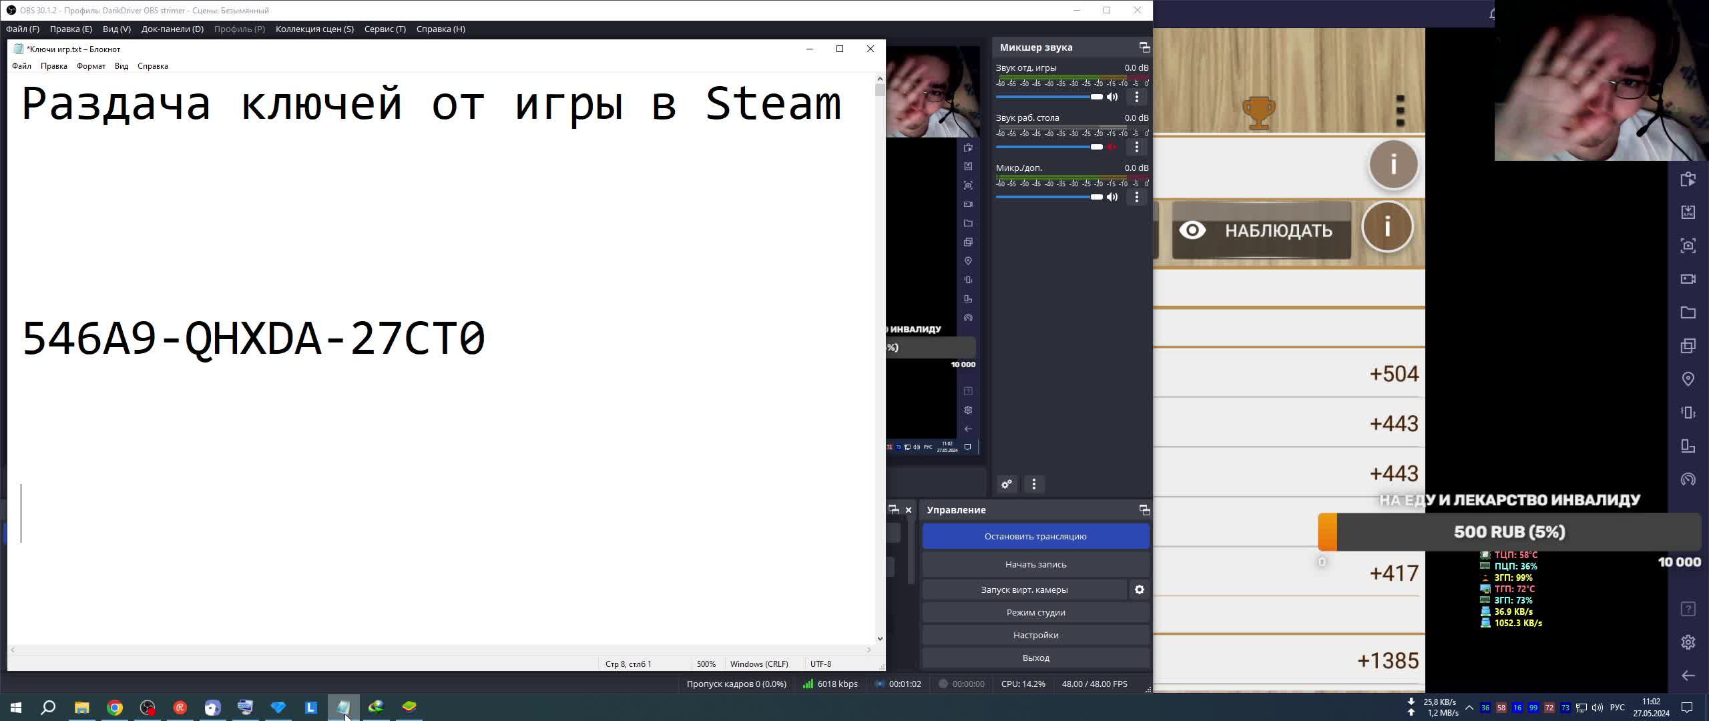This screenshot has height=721, width=1709.
Task: Click the settings gear in right sidebar
Action: [1688, 642]
